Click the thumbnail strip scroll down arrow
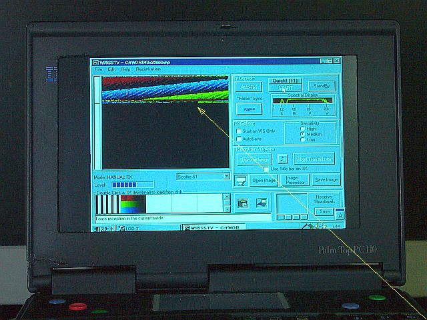The width and height of the screenshot is (427, 320). [x=227, y=208]
